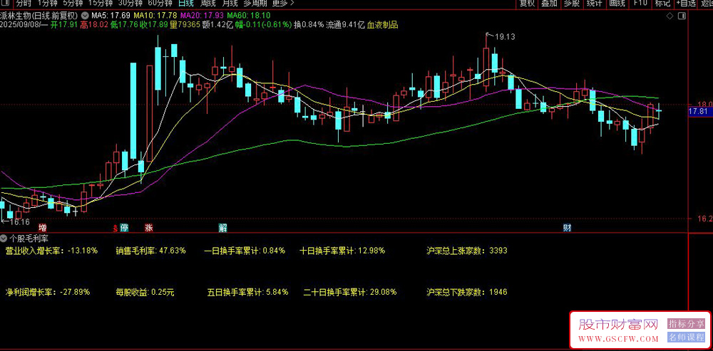Click the 量79365 volume readout
The width and height of the screenshot is (713, 351).
(185, 24)
